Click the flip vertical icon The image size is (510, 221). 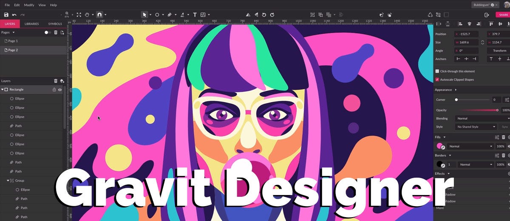pyautogui.click(x=256, y=14)
